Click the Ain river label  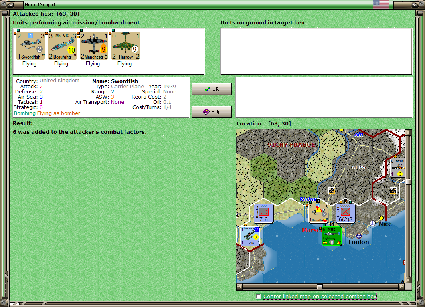359,134
